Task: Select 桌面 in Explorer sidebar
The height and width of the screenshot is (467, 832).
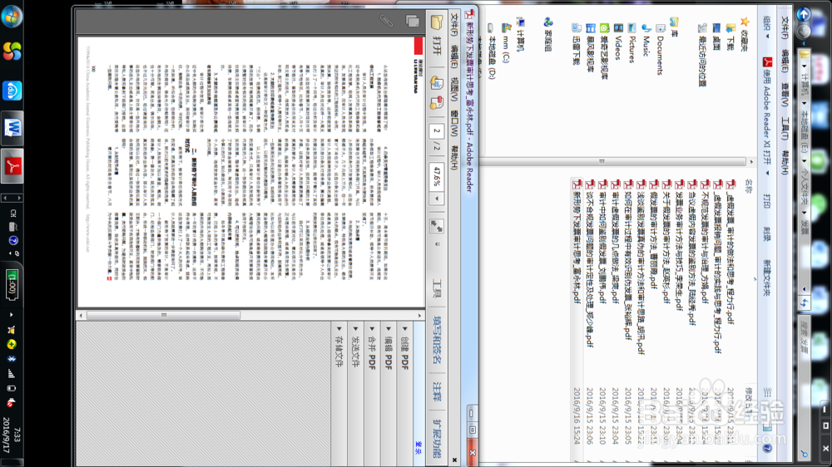Action: [x=716, y=37]
